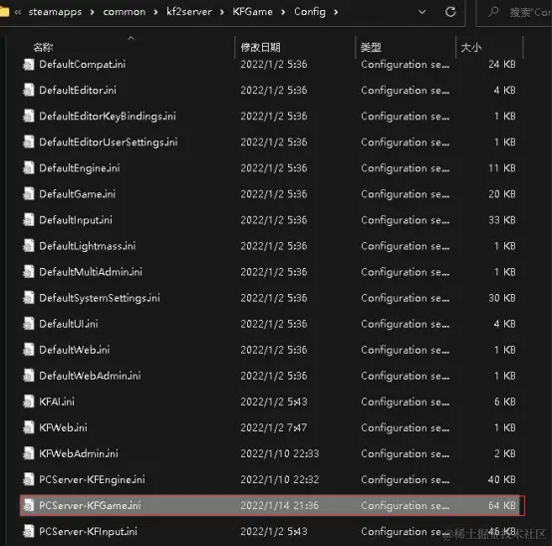Click the 2022/1/14 21:36 modified date cell
Image resolution: width=552 pixels, height=546 pixels.
point(280,506)
